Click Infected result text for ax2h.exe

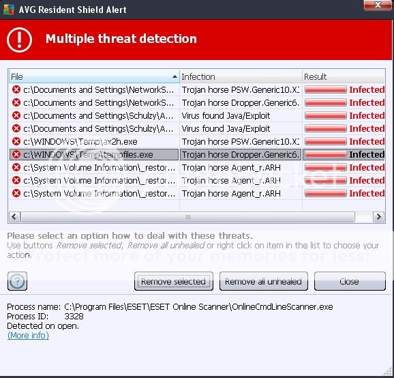tap(367, 142)
